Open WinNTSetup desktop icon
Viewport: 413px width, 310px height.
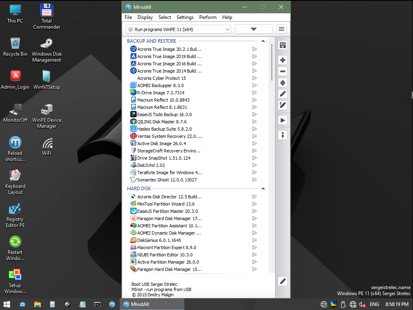(47, 79)
